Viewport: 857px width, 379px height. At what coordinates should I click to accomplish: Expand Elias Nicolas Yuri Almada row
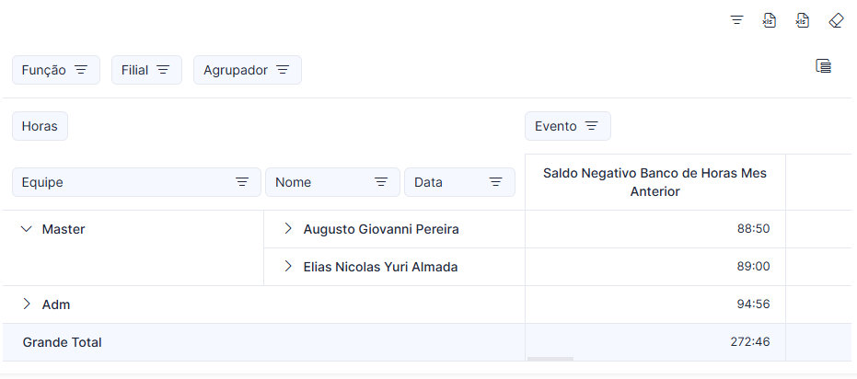pos(288,267)
